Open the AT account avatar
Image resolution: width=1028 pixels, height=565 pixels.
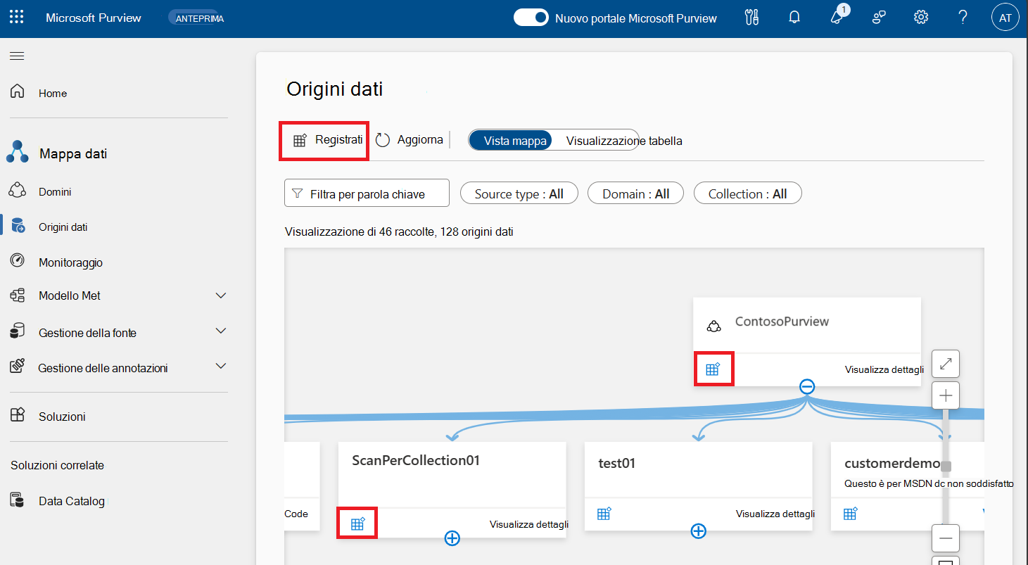coord(1005,18)
